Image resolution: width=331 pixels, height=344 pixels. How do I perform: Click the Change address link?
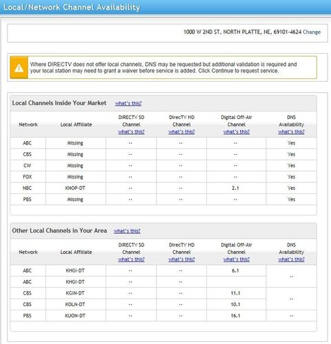tap(312, 32)
